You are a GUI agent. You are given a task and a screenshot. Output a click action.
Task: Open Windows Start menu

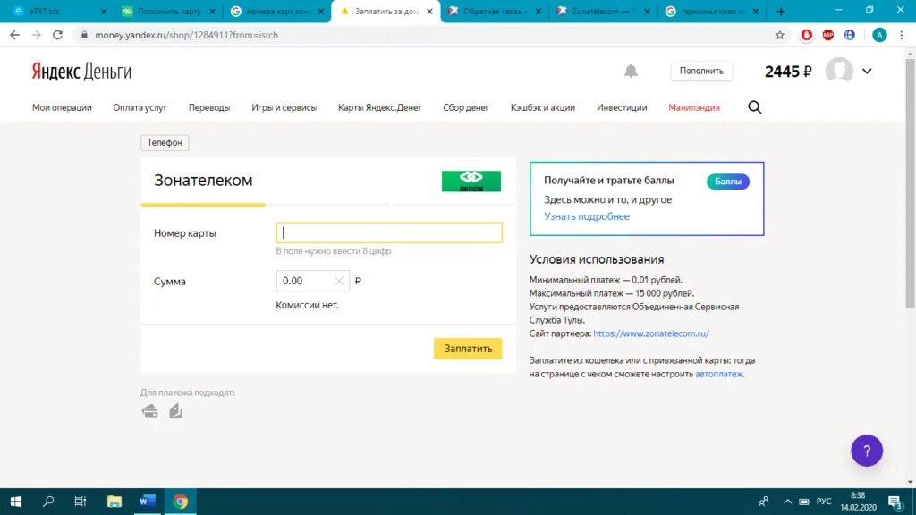click(x=16, y=501)
